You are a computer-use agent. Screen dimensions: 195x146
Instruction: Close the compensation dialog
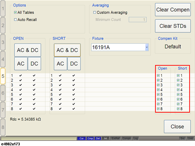(x=177, y=127)
